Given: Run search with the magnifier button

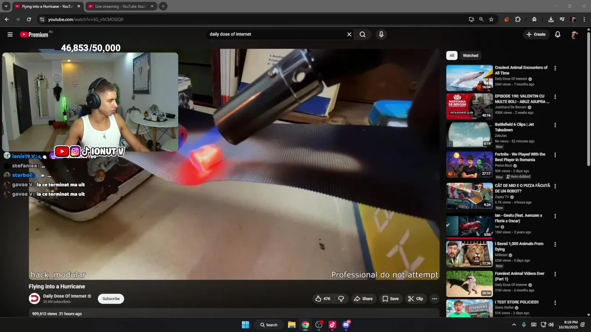Looking at the screenshot, I should pos(362,34).
